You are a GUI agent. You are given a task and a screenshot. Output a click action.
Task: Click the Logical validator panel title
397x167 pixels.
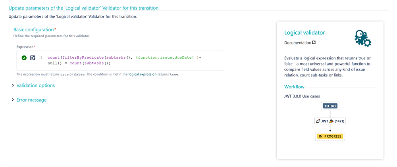point(304,33)
